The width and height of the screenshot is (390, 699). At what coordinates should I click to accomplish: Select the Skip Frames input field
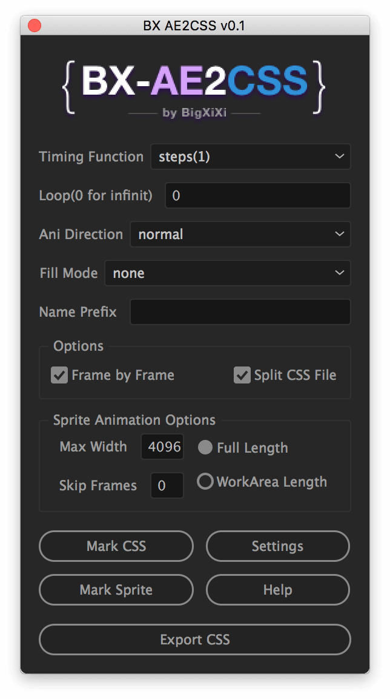(x=167, y=485)
